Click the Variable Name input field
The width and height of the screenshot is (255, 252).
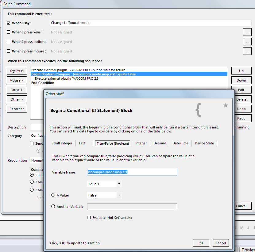tap(132, 172)
